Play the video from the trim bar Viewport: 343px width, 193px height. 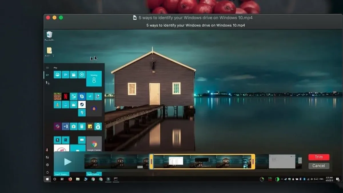pyautogui.click(x=68, y=162)
